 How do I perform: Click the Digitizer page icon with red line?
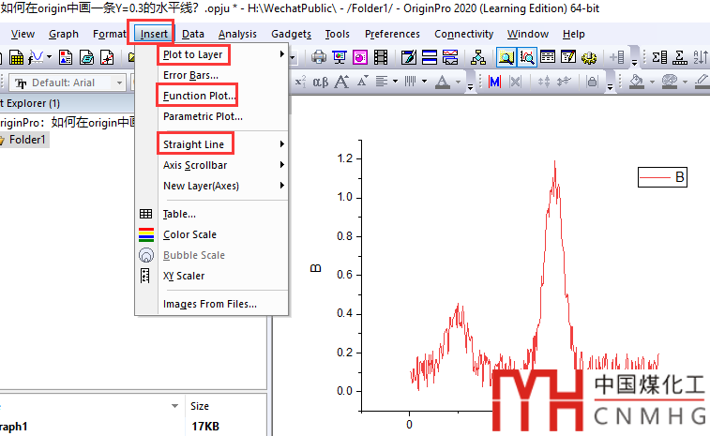tap(107, 57)
